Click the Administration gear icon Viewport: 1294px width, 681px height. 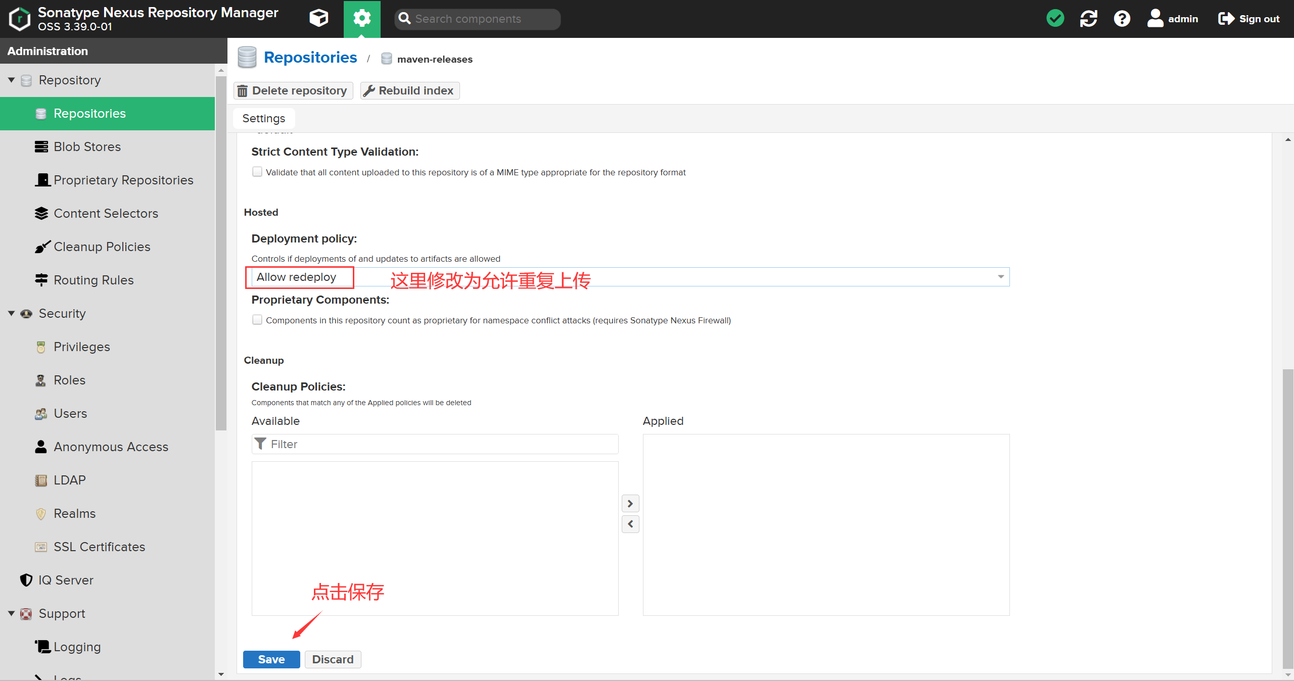point(362,19)
